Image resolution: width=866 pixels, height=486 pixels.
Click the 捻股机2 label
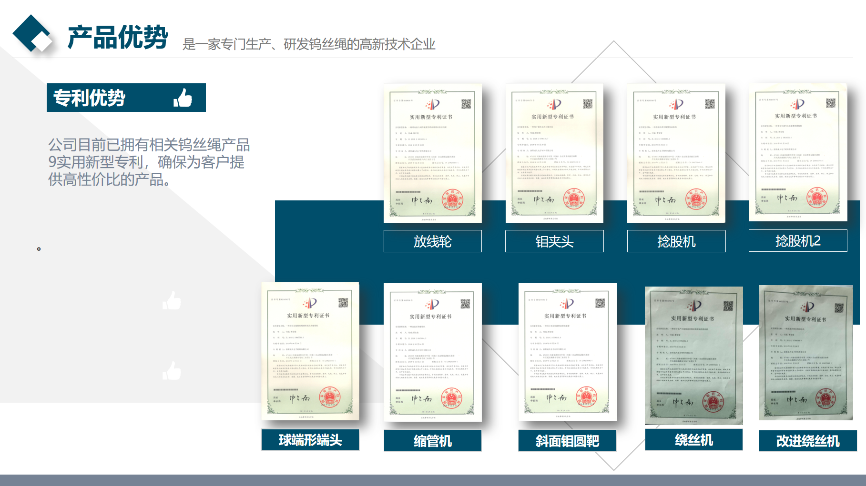click(x=798, y=241)
